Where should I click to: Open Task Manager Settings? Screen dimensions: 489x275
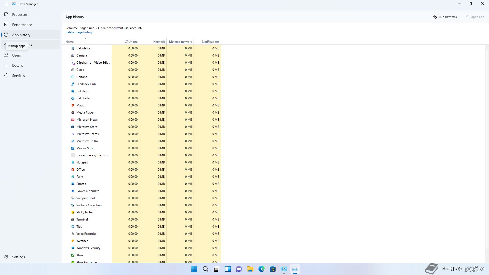(31, 257)
